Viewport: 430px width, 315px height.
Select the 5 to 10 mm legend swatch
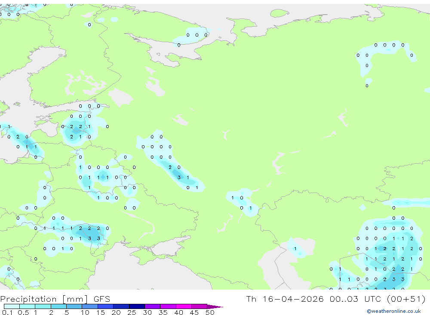[x=74, y=306]
